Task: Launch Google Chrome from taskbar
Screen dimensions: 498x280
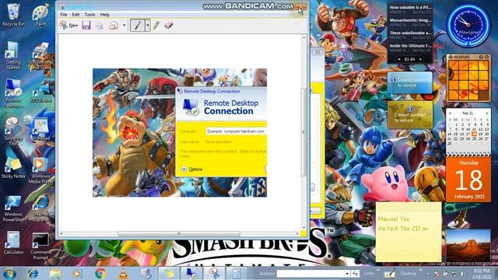Action: 100,274
